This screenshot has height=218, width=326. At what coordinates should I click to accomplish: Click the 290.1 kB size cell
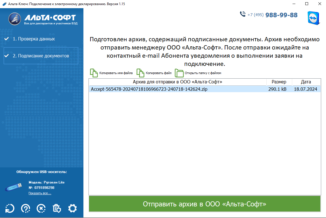[x=277, y=89]
